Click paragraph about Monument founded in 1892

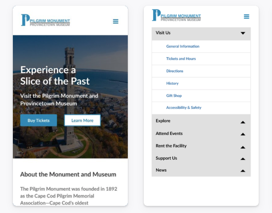pos(69,196)
